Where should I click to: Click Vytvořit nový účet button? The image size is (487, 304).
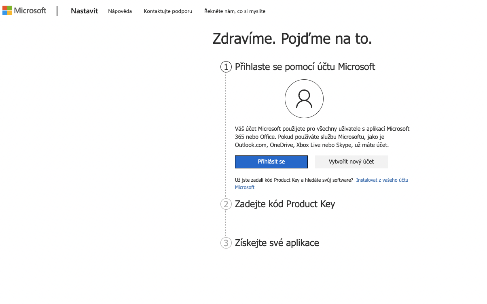pyautogui.click(x=351, y=162)
